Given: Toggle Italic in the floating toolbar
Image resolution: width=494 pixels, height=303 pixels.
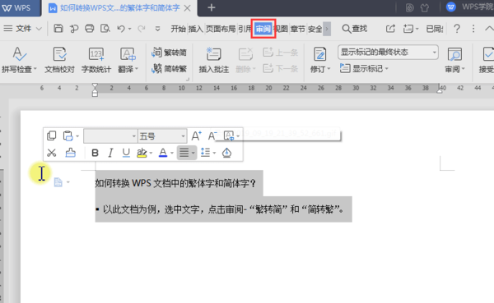Looking at the screenshot, I should coord(110,153).
